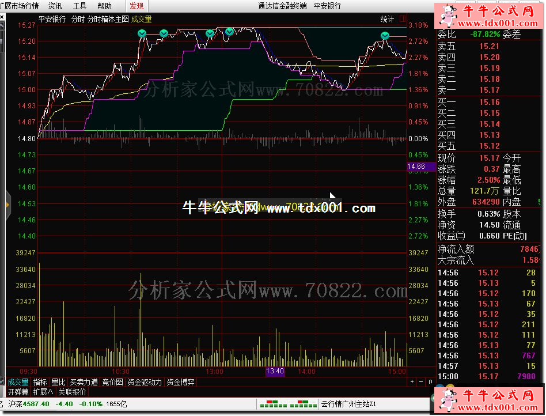Click the 0 reset button beside the minus
The height and width of the screenshot is (416, 546).
(430, 382)
